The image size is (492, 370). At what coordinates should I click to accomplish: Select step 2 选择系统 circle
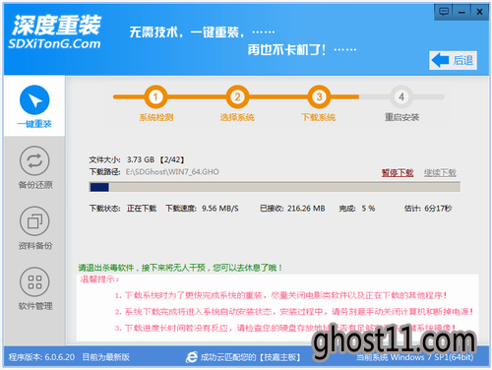click(237, 96)
